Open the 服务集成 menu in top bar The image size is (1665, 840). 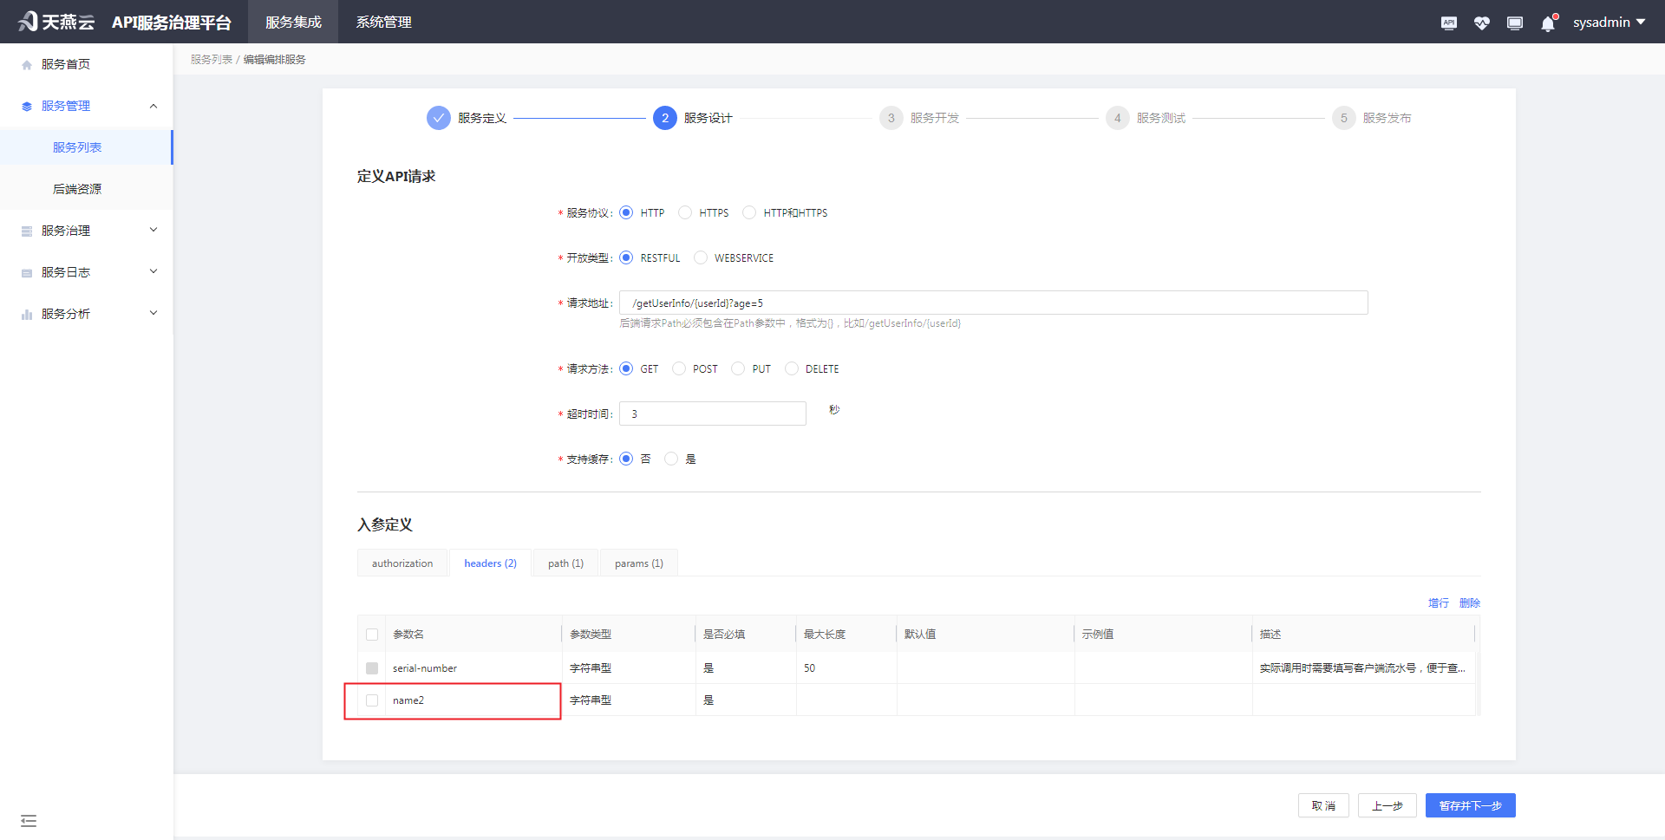292,22
